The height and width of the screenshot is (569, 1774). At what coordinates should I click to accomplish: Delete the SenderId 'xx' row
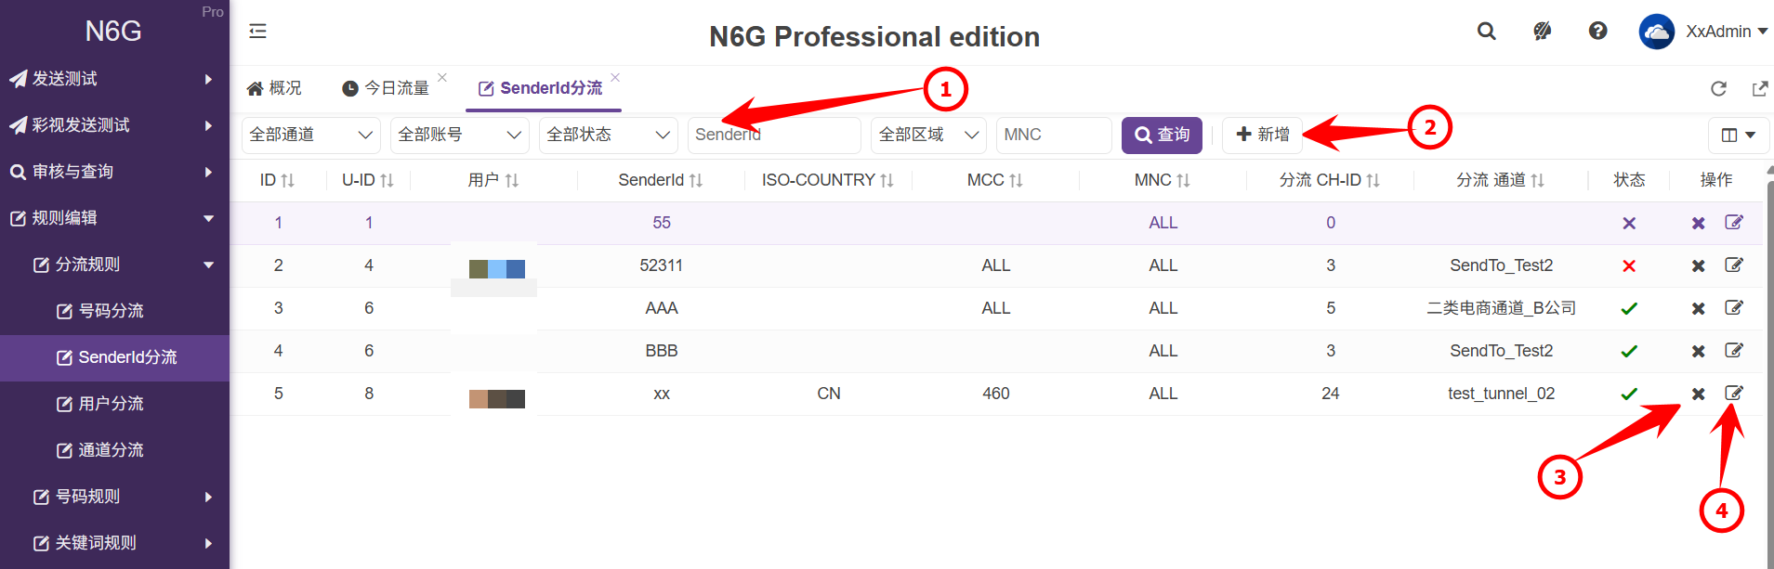1698,394
